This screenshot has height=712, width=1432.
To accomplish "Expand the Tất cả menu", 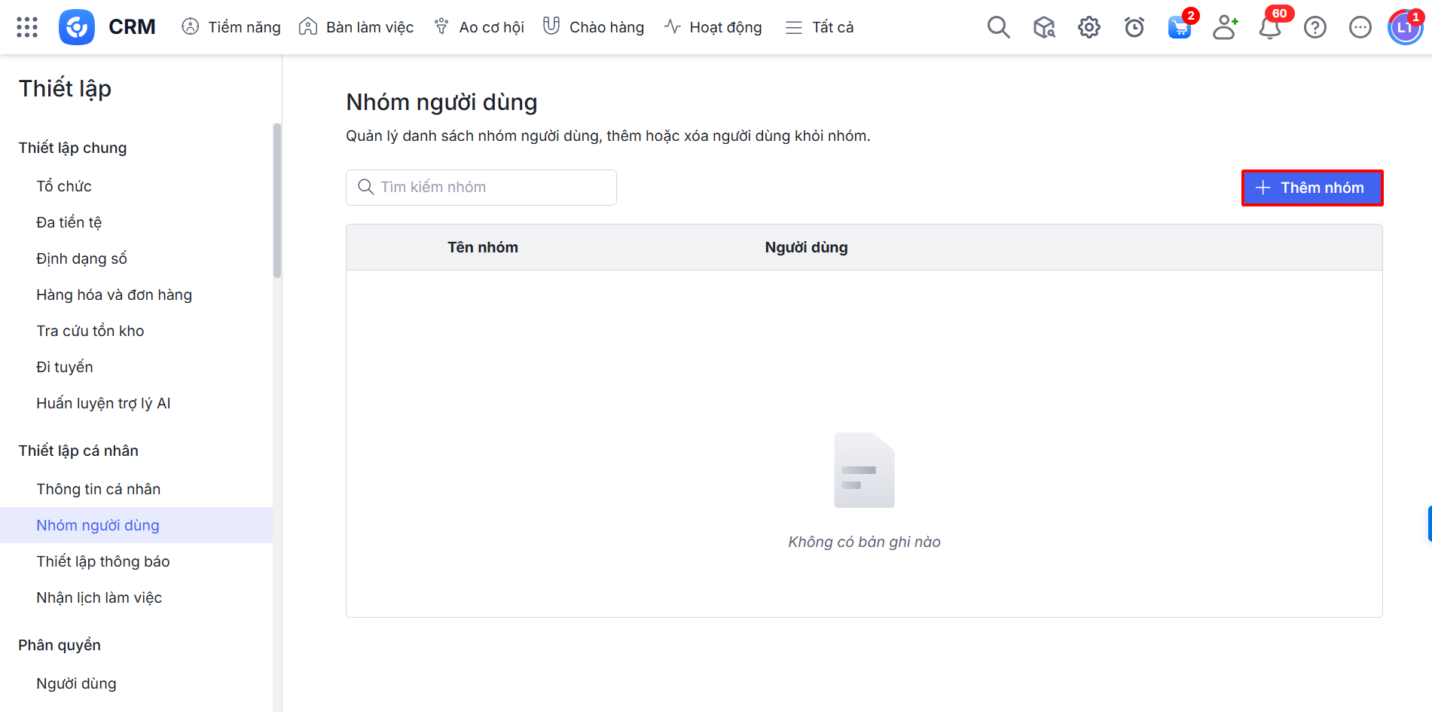I will (x=820, y=27).
